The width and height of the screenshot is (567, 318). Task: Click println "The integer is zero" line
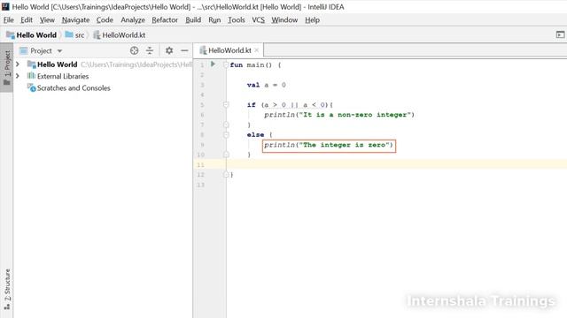329,145
